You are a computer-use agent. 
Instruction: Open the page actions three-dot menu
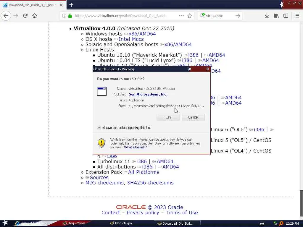coord(181,16)
